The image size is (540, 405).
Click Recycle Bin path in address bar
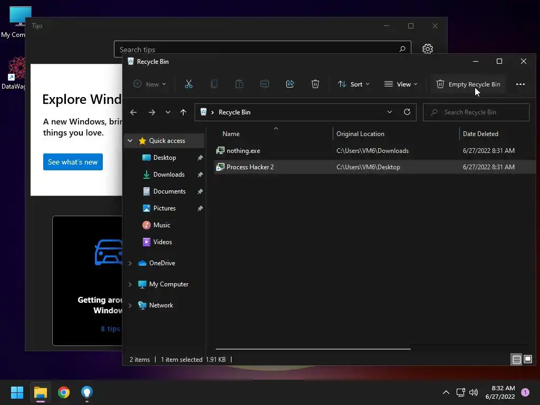click(x=235, y=112)
